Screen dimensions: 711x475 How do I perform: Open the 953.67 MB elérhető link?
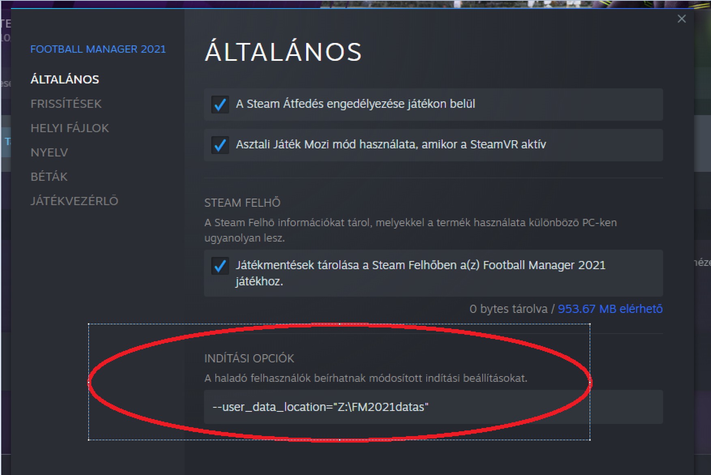click(610, 309)
